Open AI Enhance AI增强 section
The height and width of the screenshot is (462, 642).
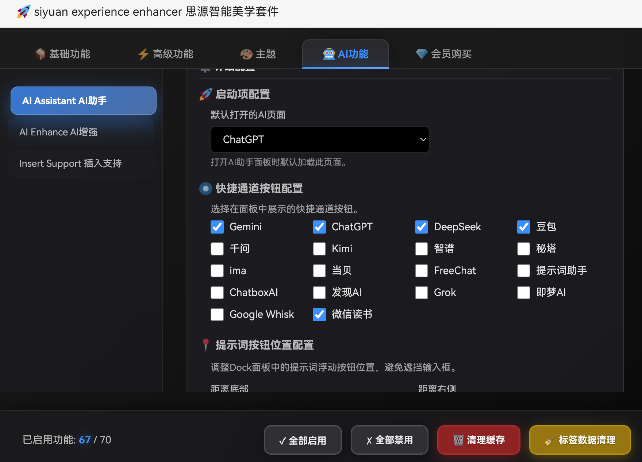pyautogui.click(x=81, y=132)
